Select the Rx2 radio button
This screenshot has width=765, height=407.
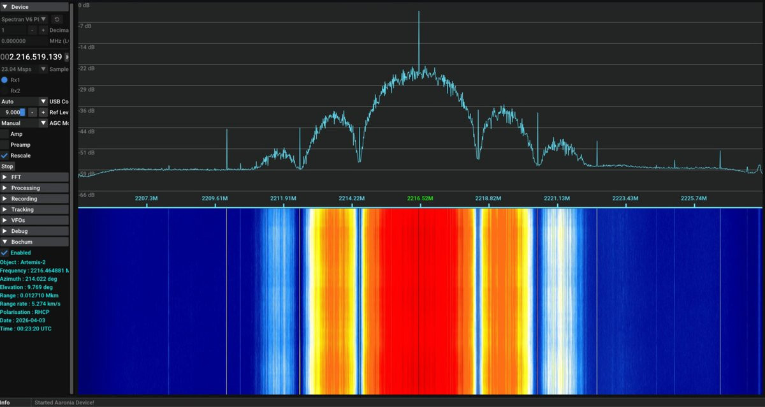(4, 91)
